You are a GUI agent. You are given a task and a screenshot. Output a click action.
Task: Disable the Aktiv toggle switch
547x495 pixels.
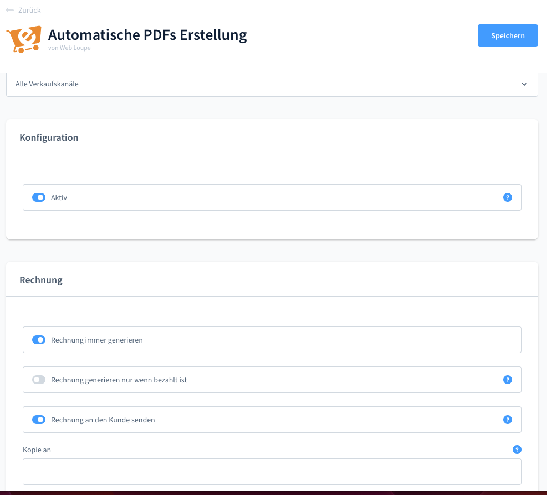tap(39, 197)
